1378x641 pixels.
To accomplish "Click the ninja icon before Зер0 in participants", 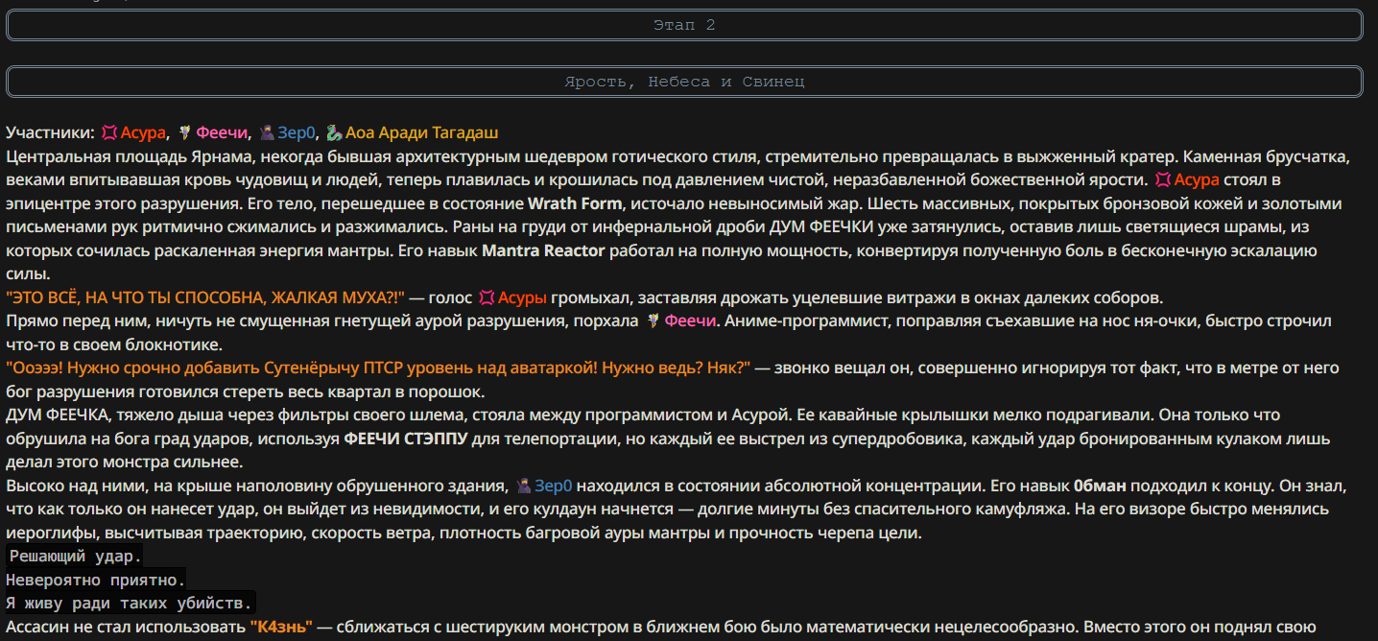I will tap(267, 132).
